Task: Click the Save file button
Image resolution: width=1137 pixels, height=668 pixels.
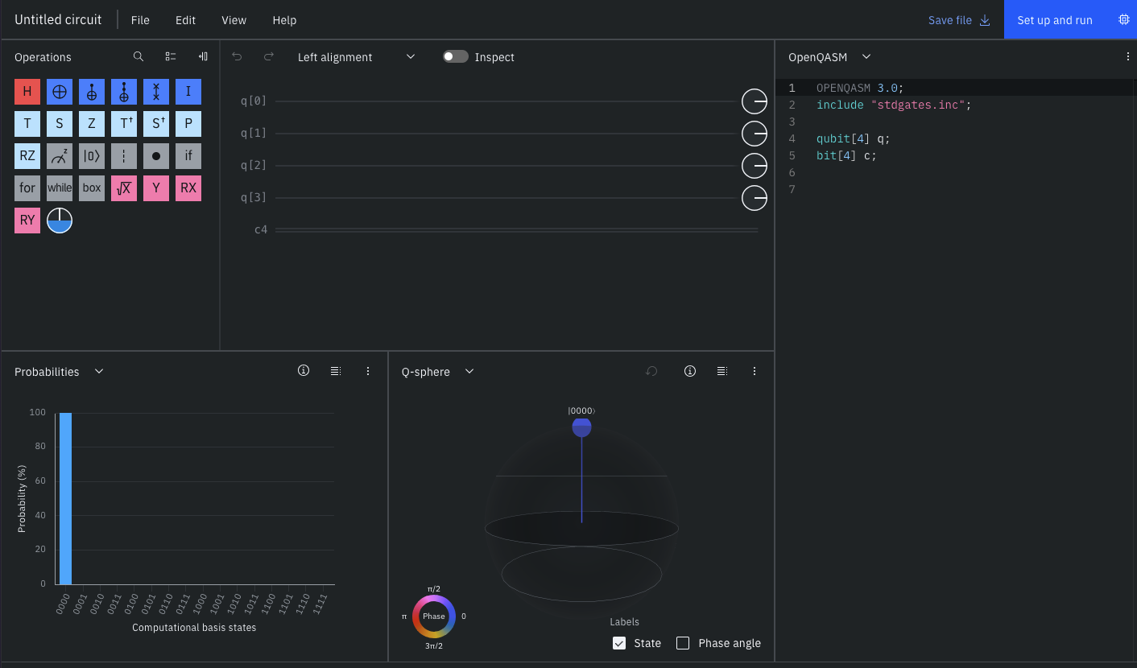Action: pyautogui.click(x=959, y=20)
